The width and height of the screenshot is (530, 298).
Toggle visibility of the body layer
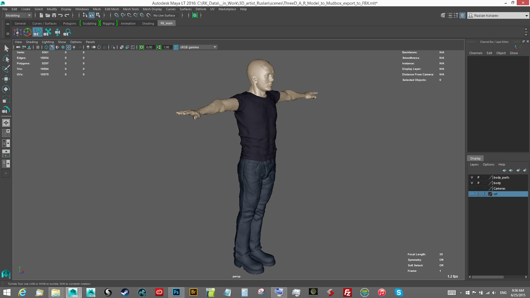pyautogui.click(x=472, y=183)
